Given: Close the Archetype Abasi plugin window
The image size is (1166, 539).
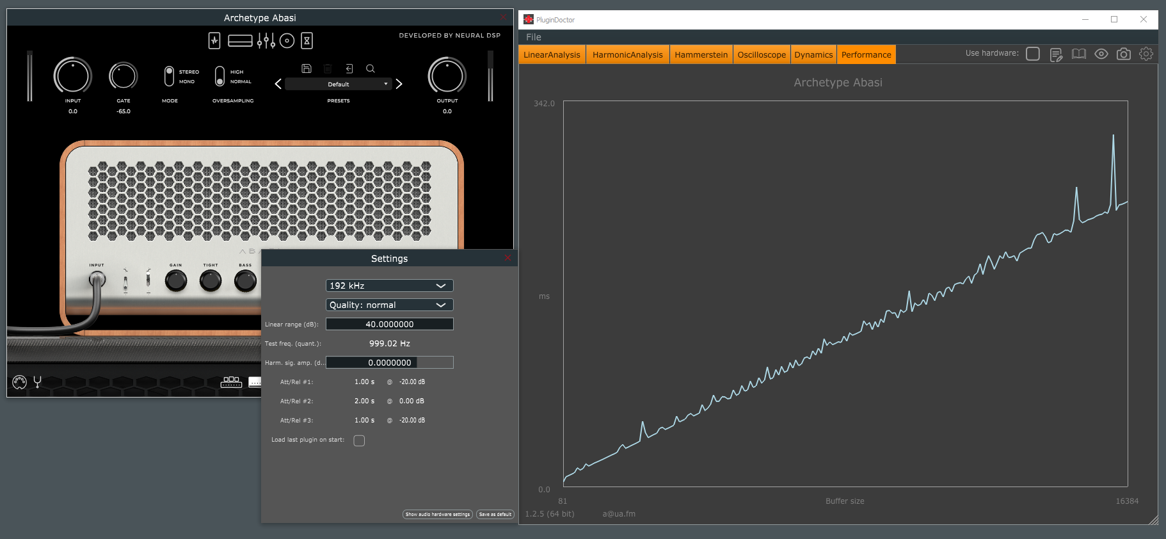Looking at the screenshot, I should pyautogui.click(x=503, y=17).
